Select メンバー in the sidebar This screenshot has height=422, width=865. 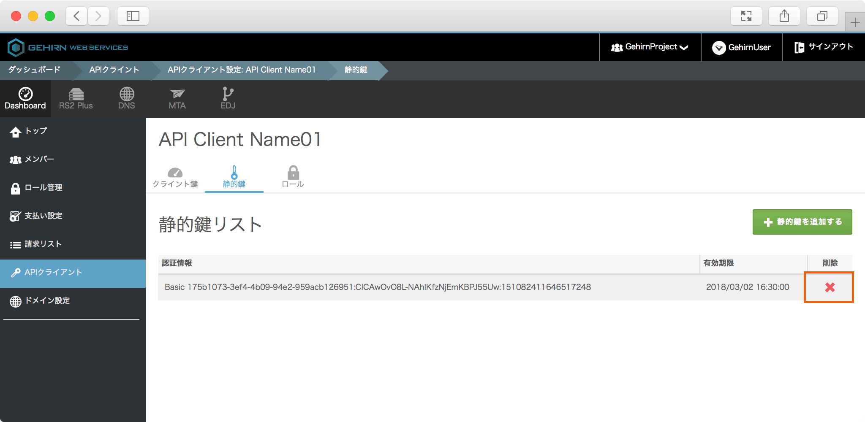pyautogui.click(x=39, y=160)
